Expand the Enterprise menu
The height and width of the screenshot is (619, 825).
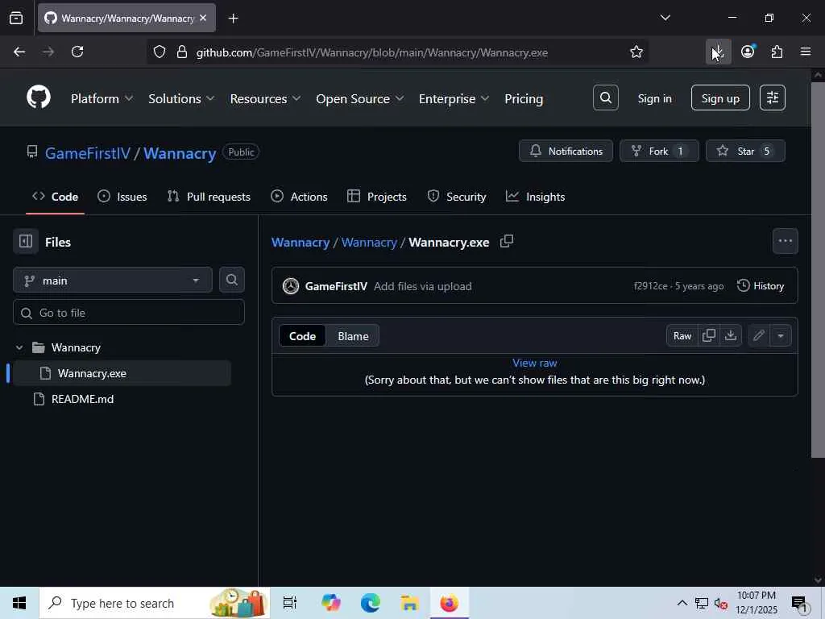(454, 98)
